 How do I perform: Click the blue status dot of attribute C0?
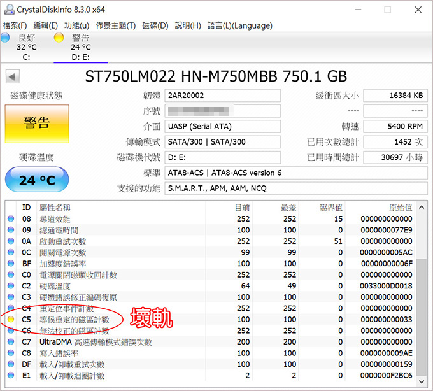pyautogui.click(x=11, y=274)
